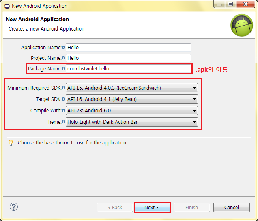Click the 'Compile With:' label
This screenshot has width=258, height=221.
click(x=46, y=110)
